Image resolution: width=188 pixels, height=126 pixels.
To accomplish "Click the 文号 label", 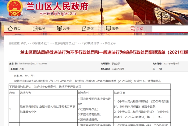I will pyautogui.click(x=157, y=69).
